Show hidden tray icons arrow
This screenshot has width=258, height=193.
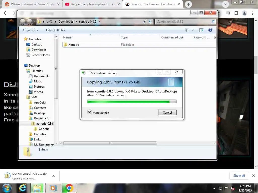[214, 188]
